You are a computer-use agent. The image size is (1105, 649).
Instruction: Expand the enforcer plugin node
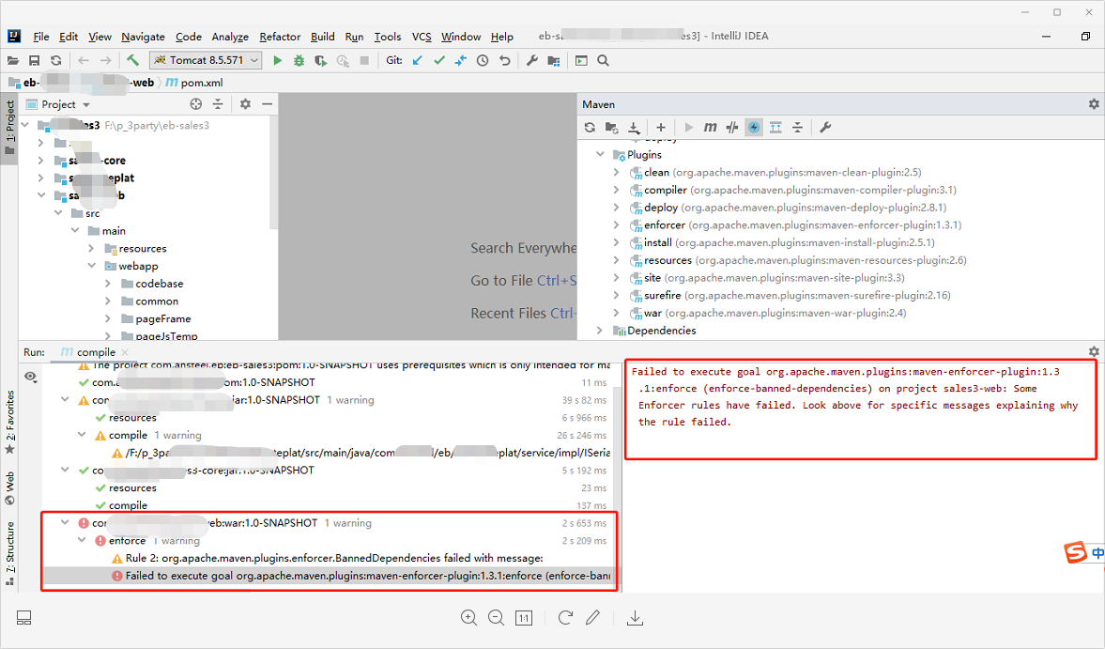(617, 224)
